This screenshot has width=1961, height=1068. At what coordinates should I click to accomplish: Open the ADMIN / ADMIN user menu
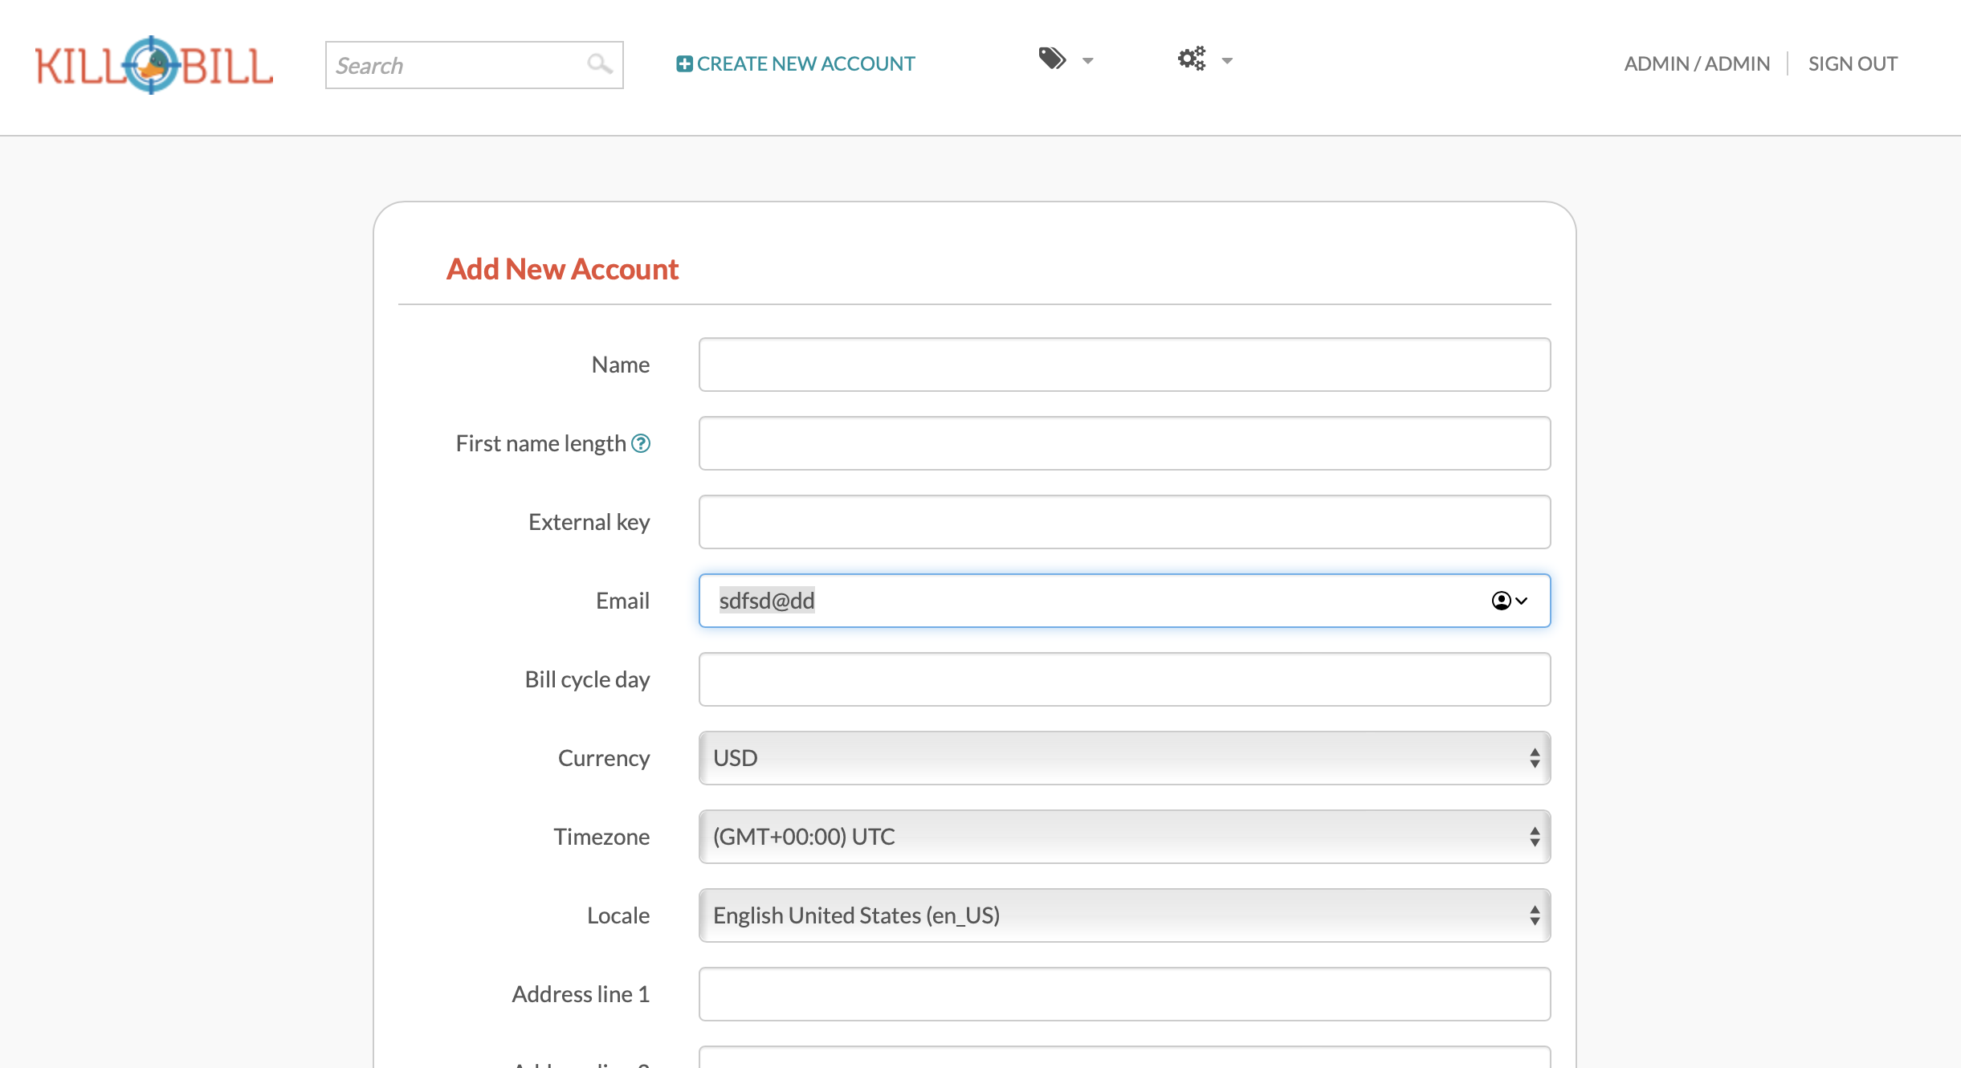(1697, 63)
